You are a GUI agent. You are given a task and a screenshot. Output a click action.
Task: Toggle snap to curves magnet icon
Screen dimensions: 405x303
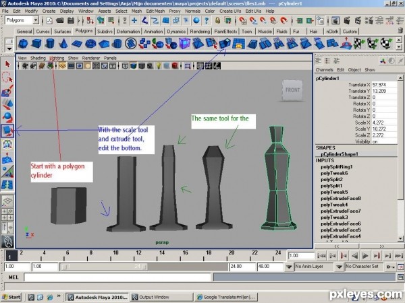pos(253,20)
